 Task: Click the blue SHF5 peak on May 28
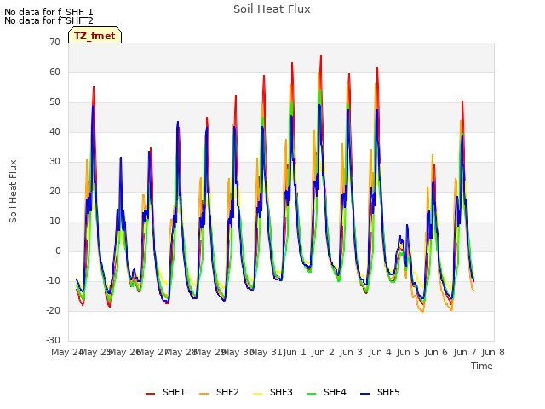pos(178,122)
